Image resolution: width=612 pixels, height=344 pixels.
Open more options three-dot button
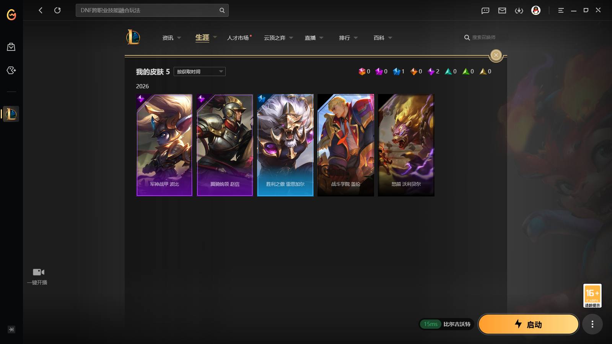[x=592, y=324]
